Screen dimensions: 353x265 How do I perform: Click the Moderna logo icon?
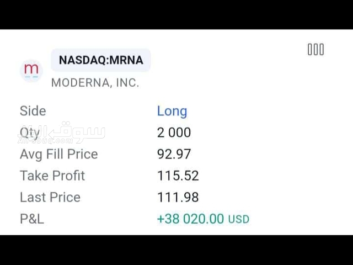[x=31, y=71]
